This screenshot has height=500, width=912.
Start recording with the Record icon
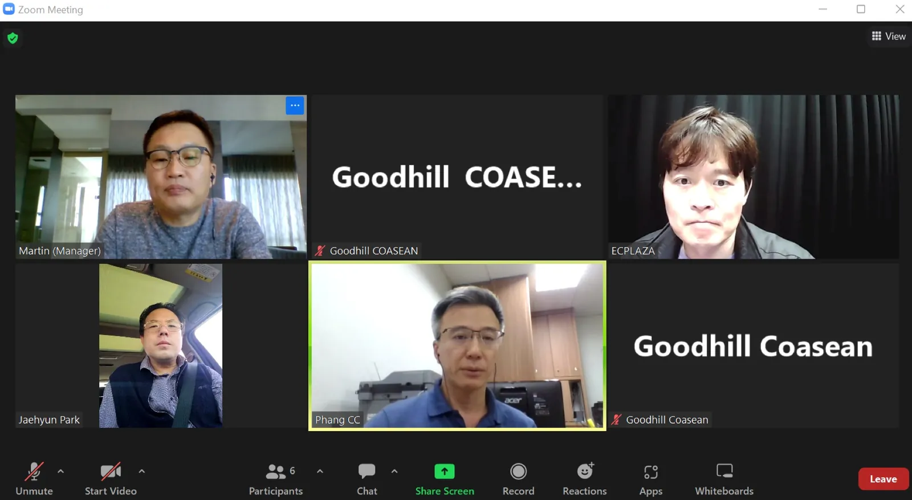[518, 471]
